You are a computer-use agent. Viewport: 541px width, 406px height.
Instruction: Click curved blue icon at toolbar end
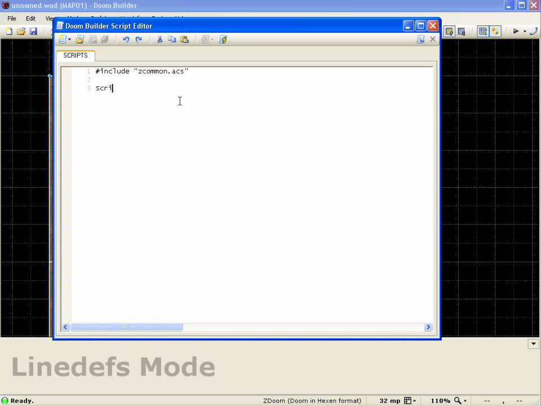point(534,32)
